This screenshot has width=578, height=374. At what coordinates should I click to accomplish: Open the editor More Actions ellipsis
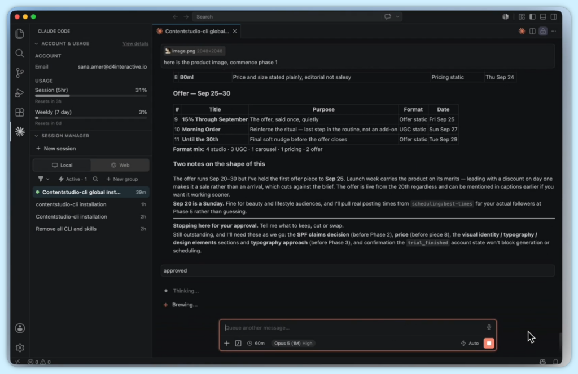554,31
